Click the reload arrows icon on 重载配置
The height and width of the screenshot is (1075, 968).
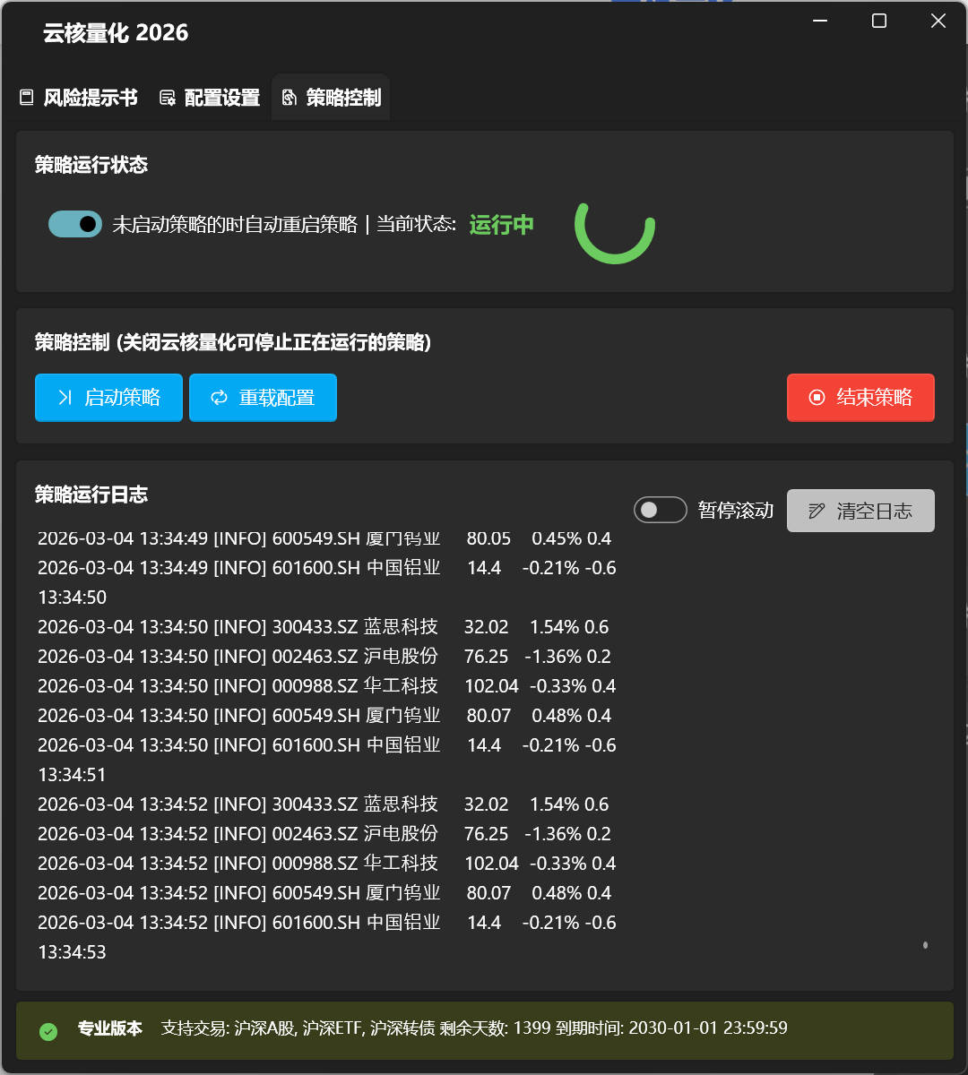pyautogui.click(x=220, y=398)
